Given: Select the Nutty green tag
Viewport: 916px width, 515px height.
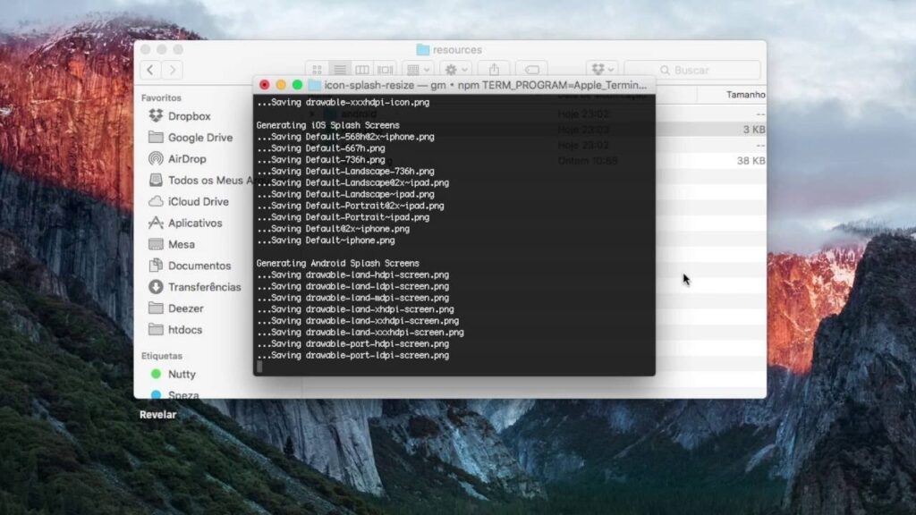Looking at the screenshot, I should (x=181, y=375).
